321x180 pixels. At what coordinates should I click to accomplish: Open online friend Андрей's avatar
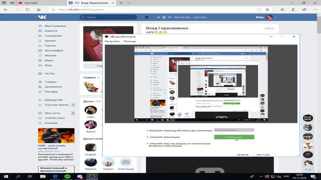pos(91,147)
